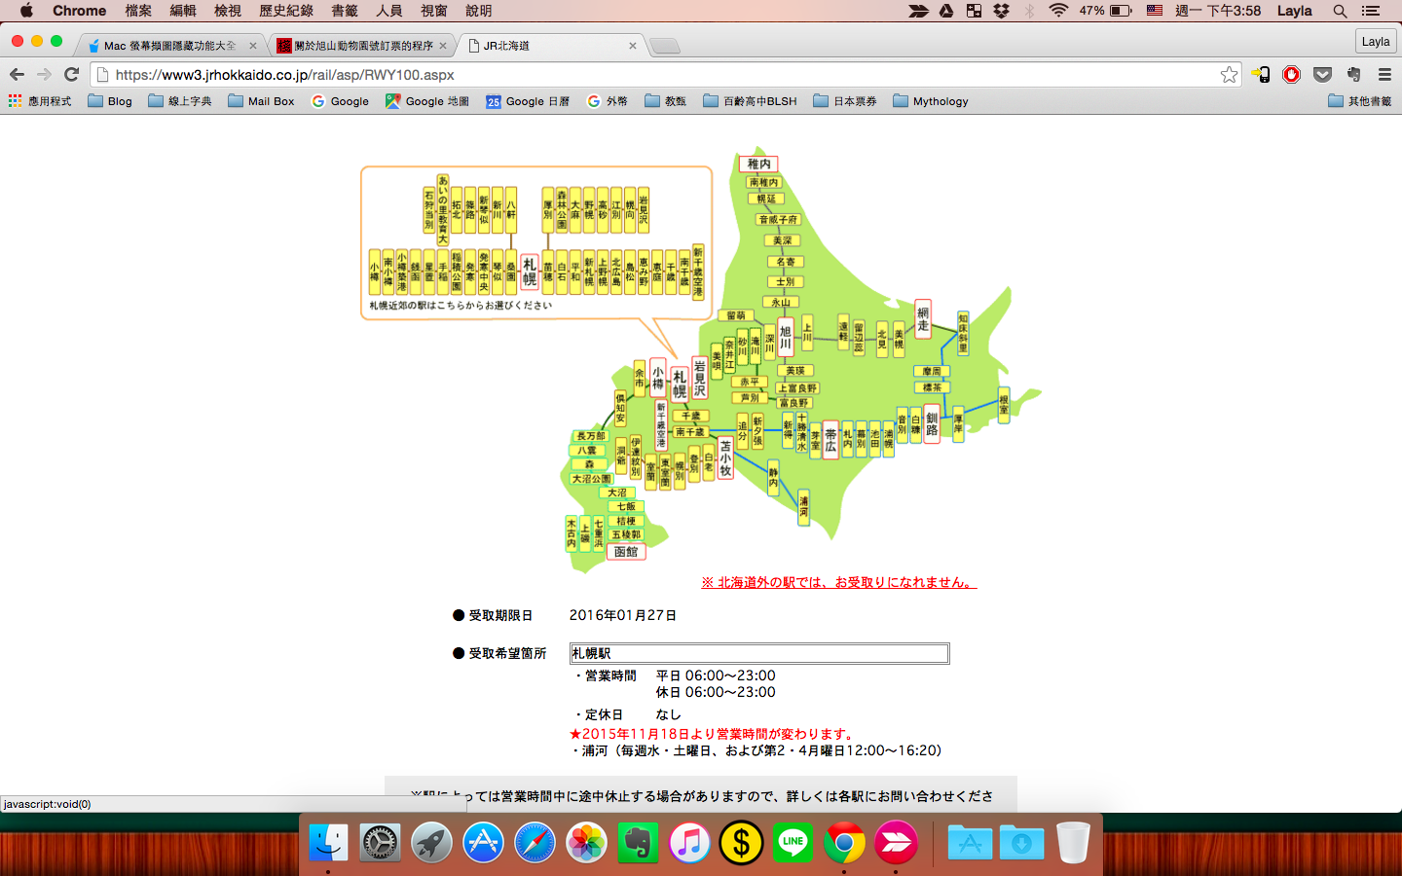1402x876 pixels.
Task: Select 新札幌 in the Sapporo-area inset
Action: click(x=589, y=273)
